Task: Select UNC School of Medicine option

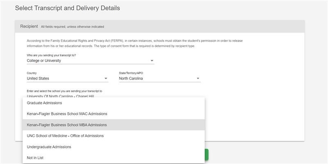Action: pos(65,136)
